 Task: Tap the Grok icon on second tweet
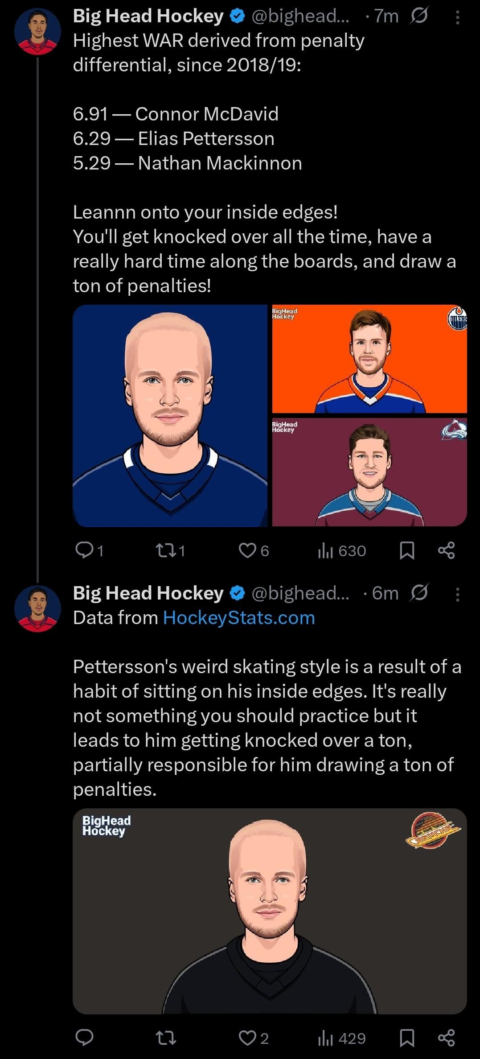[x=418, y=593]
